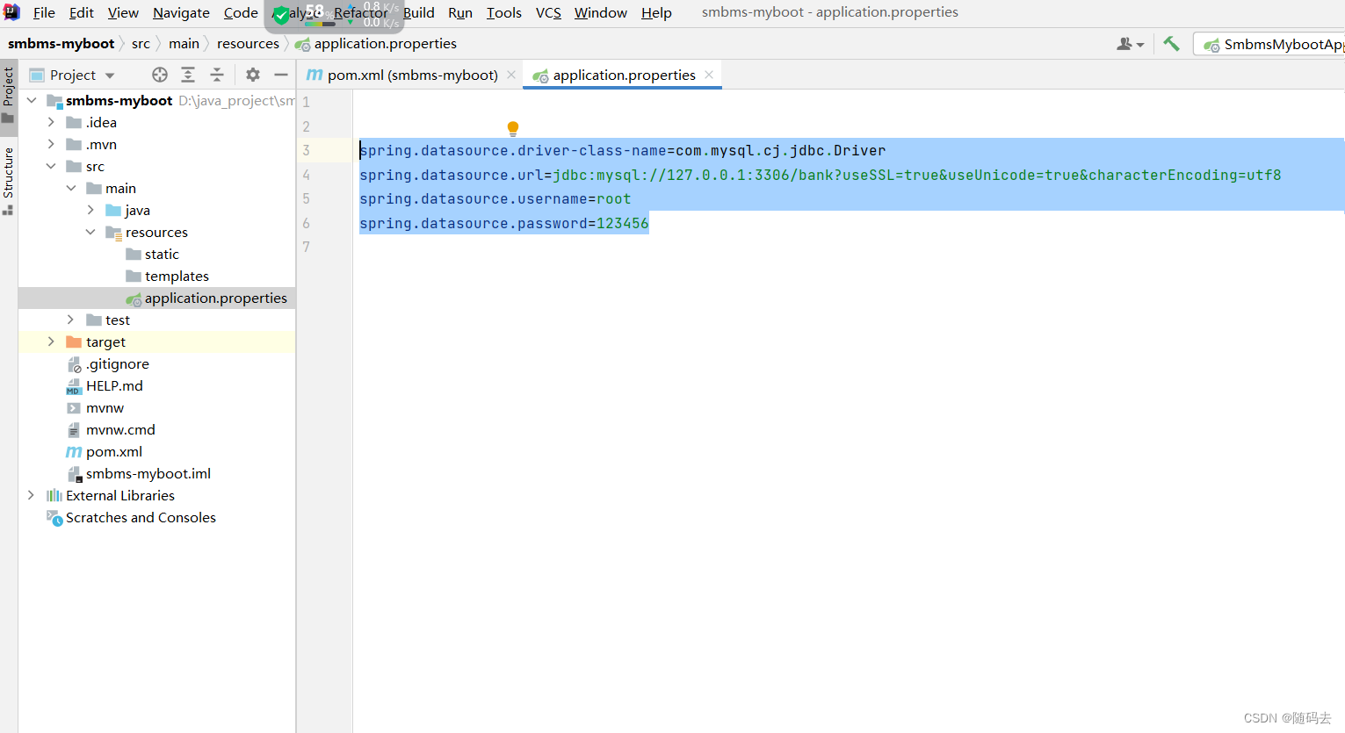The height and width of the screenshot is (733, 1345).
Task: Open the SmbmsMybootApp run configuration dropdown
Action: 1285,42
